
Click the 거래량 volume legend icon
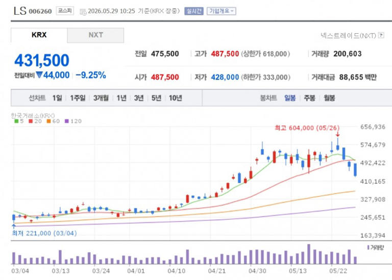pos(368,247)
